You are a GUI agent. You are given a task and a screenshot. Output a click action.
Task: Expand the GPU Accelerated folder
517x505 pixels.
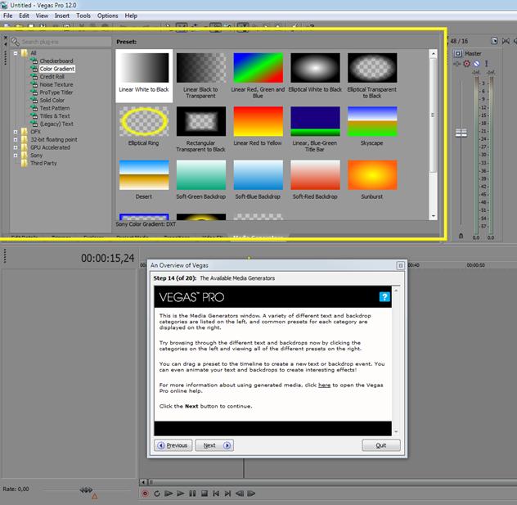pos(16,147)
